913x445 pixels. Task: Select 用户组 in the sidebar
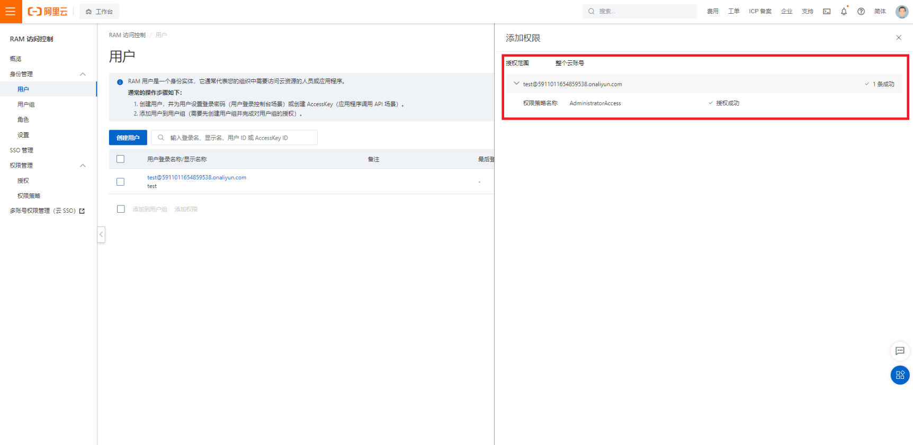[26, 105]
